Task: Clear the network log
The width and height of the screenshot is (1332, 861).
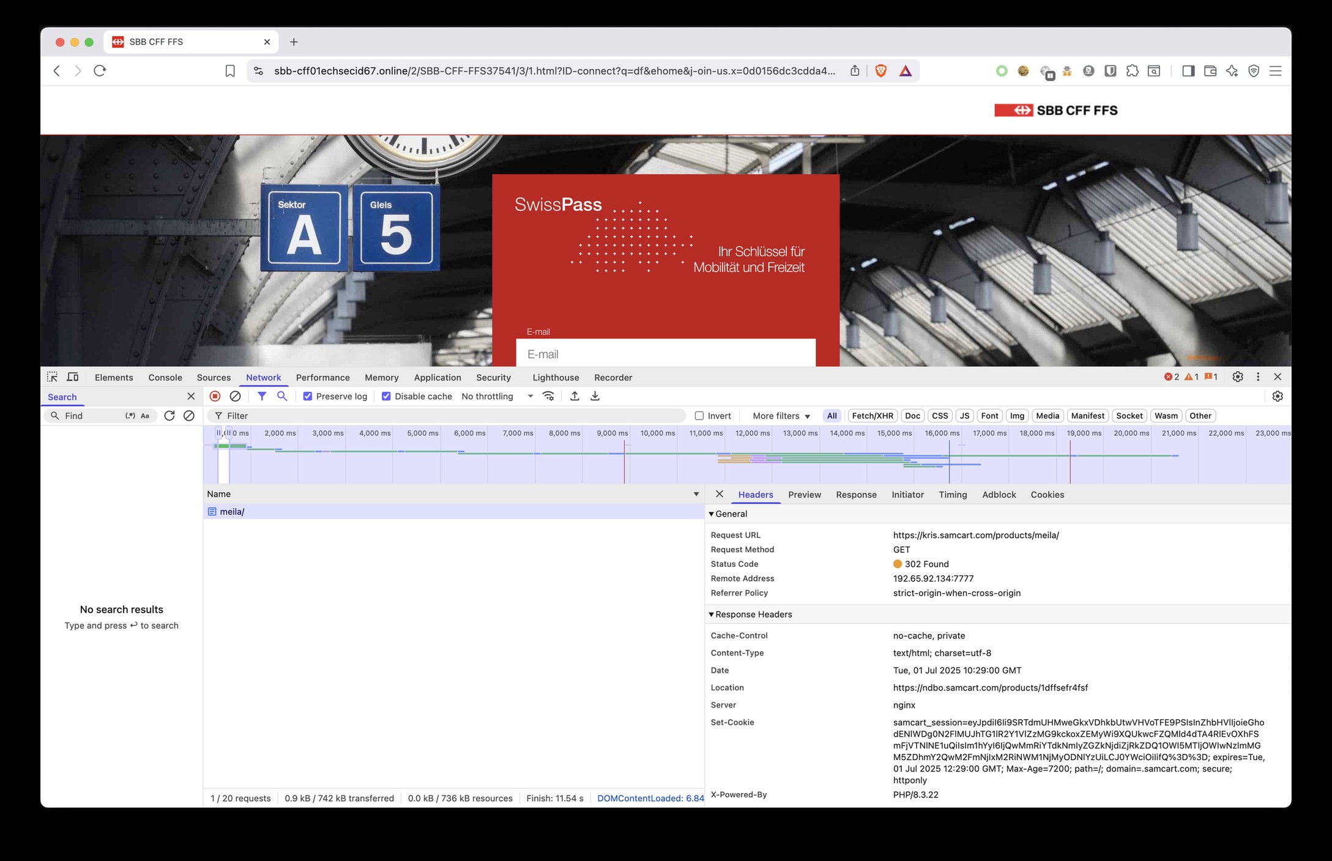Action: (x=235, y=396)
